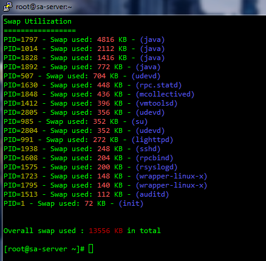This screenshot has width=266, height=261.
Task: Click the (udevd) name on PID=507 row
Action: (x=146, y=76)
